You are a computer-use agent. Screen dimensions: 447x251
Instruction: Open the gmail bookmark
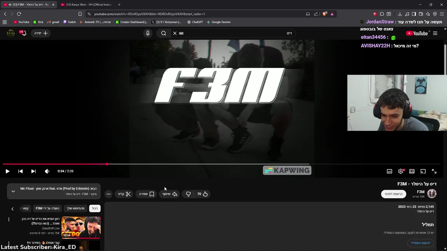[53, 22]
